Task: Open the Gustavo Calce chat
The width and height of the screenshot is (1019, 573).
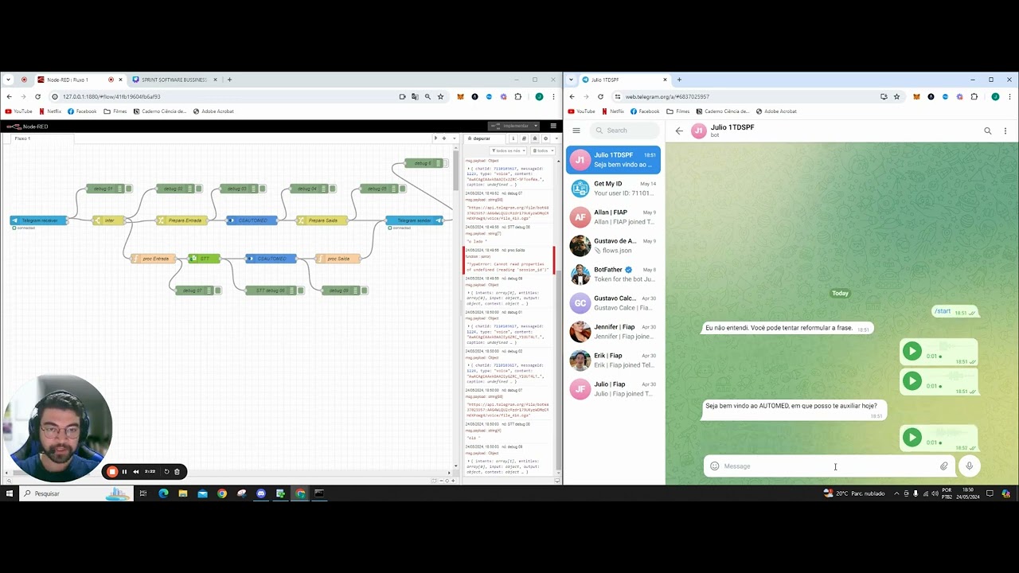Action: coord(614,303)
